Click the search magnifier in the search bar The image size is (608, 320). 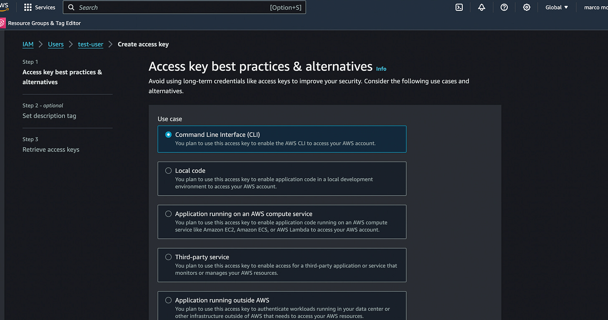[x=71, y=7]
